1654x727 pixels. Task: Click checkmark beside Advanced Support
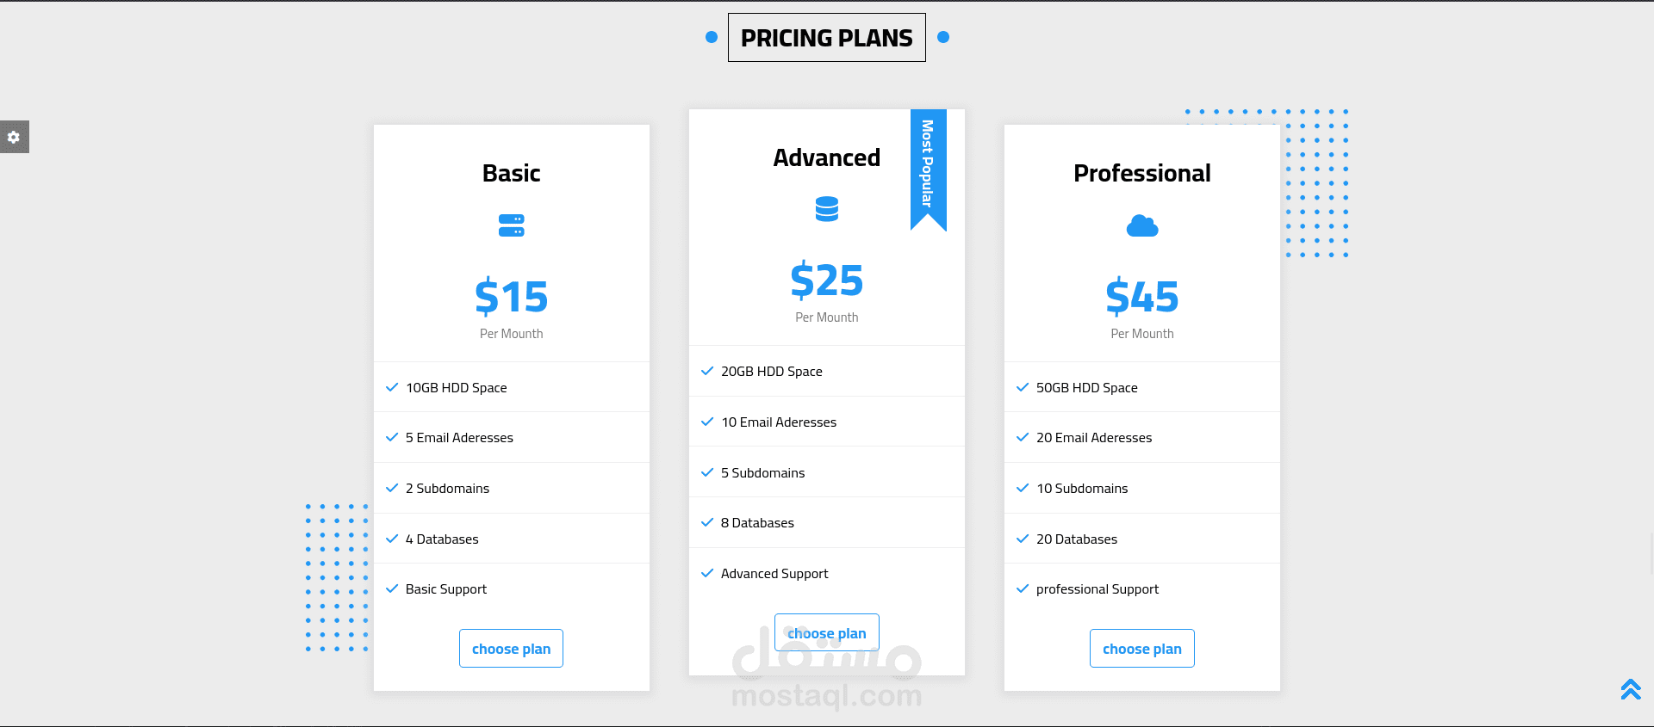pyautogui.click(x=707, y=573)
